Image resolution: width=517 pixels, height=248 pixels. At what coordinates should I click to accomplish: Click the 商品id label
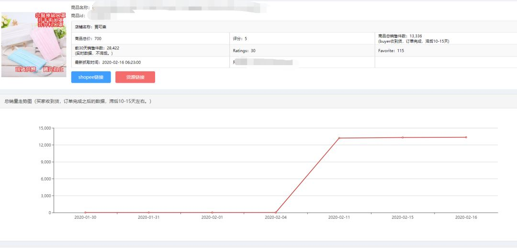(79, 16)
